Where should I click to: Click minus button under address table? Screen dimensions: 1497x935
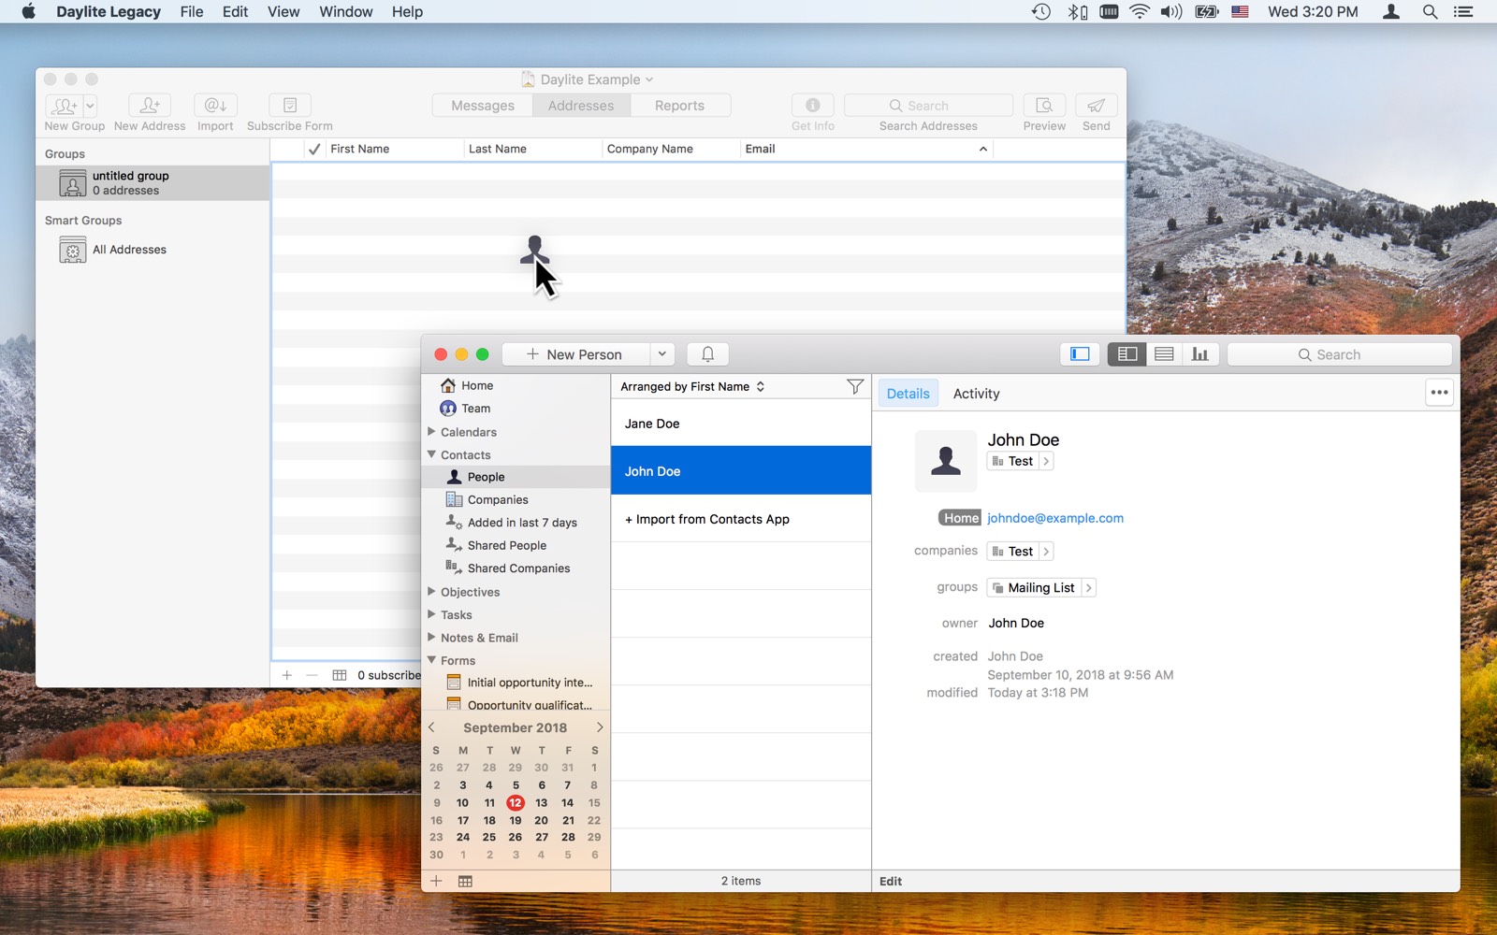click(312, 675)
